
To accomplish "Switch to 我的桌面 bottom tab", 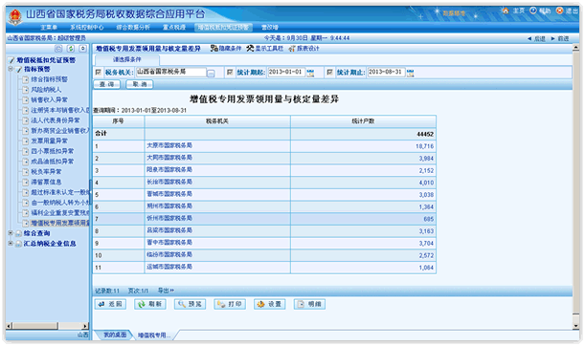I will [115, 335].
